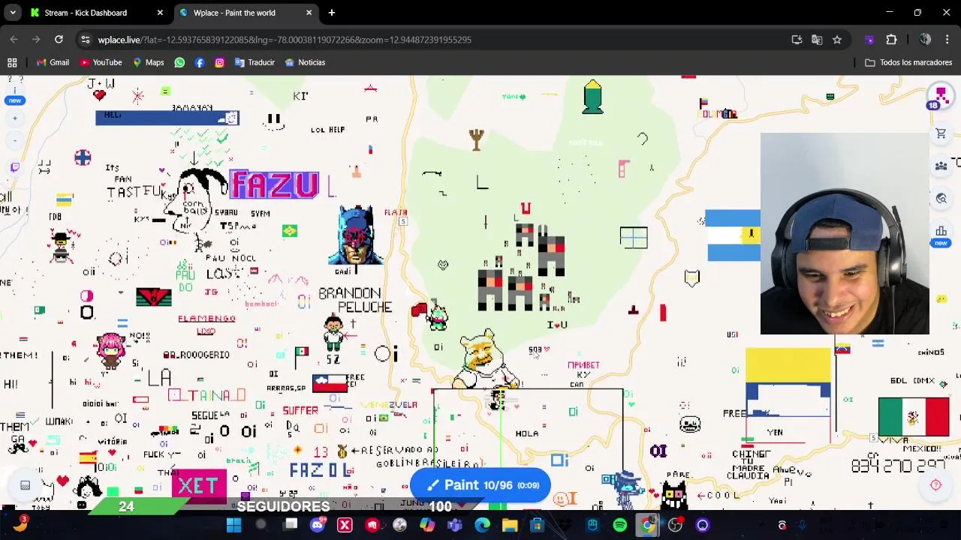Click the Argentina flag pixel art
The image size is (961, 540).
(x=733, y=235)
